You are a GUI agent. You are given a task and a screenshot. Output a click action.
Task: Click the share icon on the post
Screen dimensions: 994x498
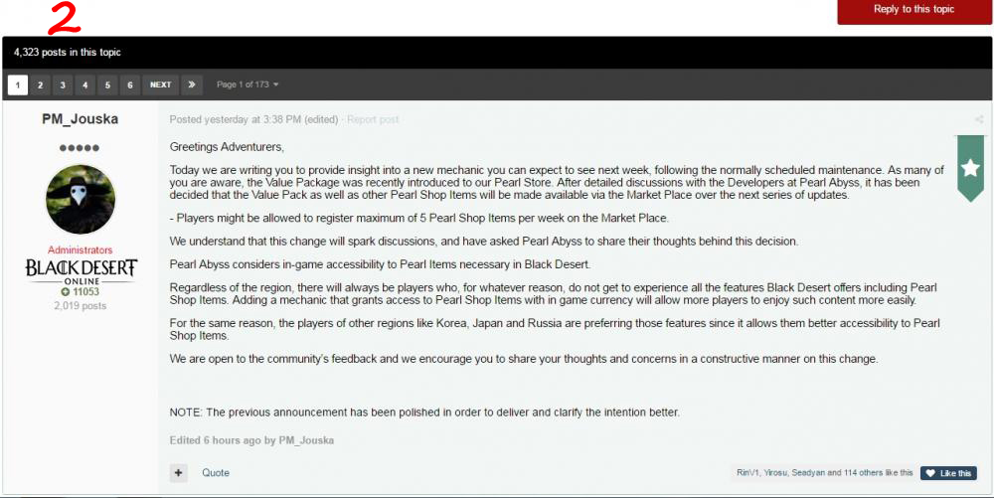[979, 119]
